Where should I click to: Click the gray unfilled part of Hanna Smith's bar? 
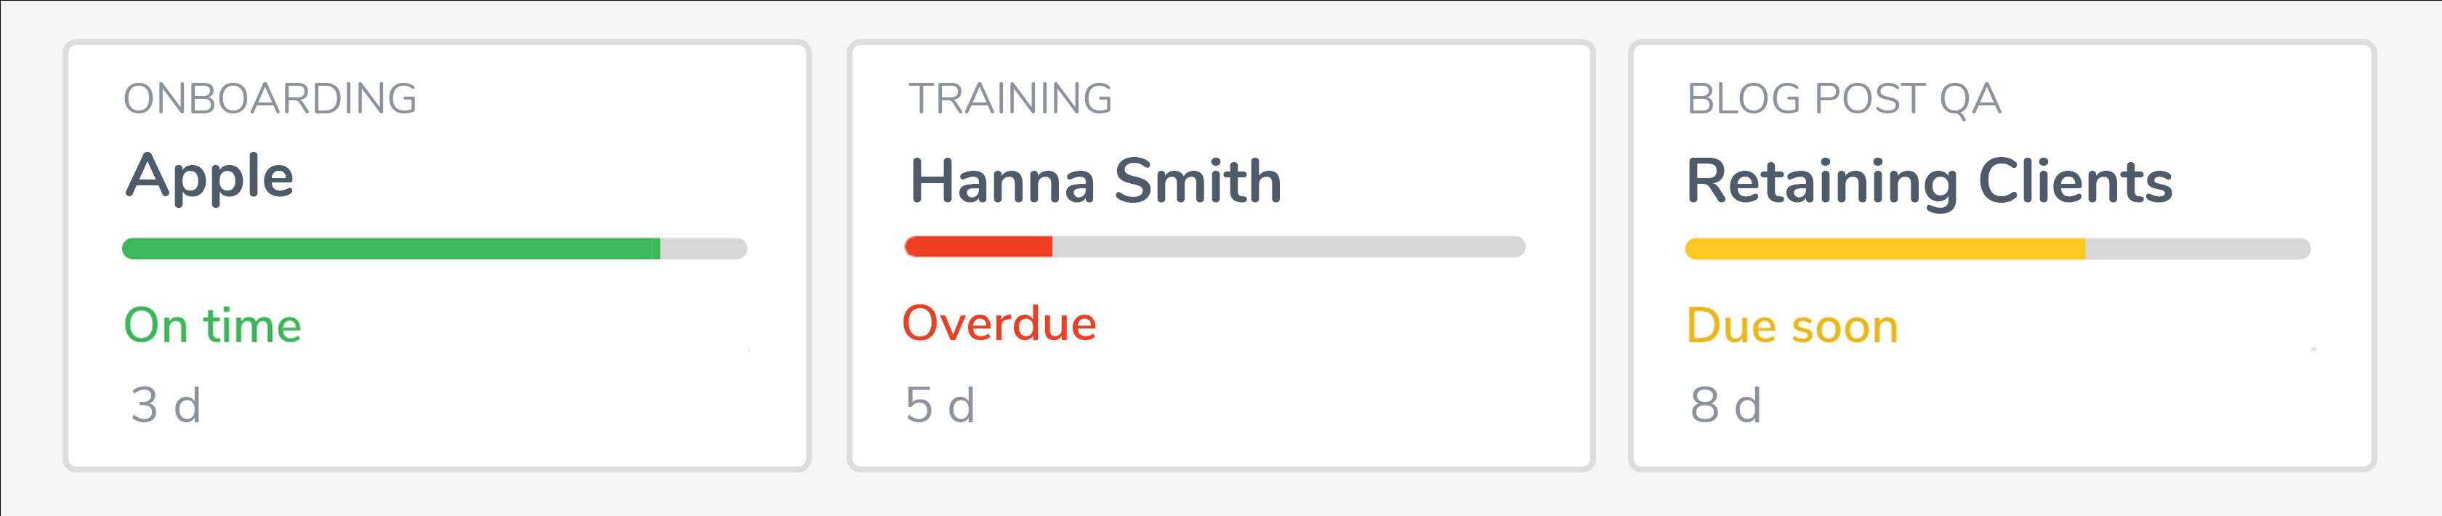tap(1287, 246)
